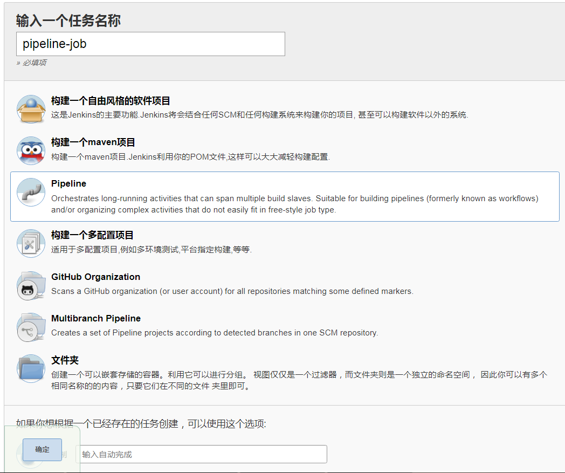Click the freestyle project box icon
The width and height of the screenshot is (565, 473).
(x=31, y=109)
